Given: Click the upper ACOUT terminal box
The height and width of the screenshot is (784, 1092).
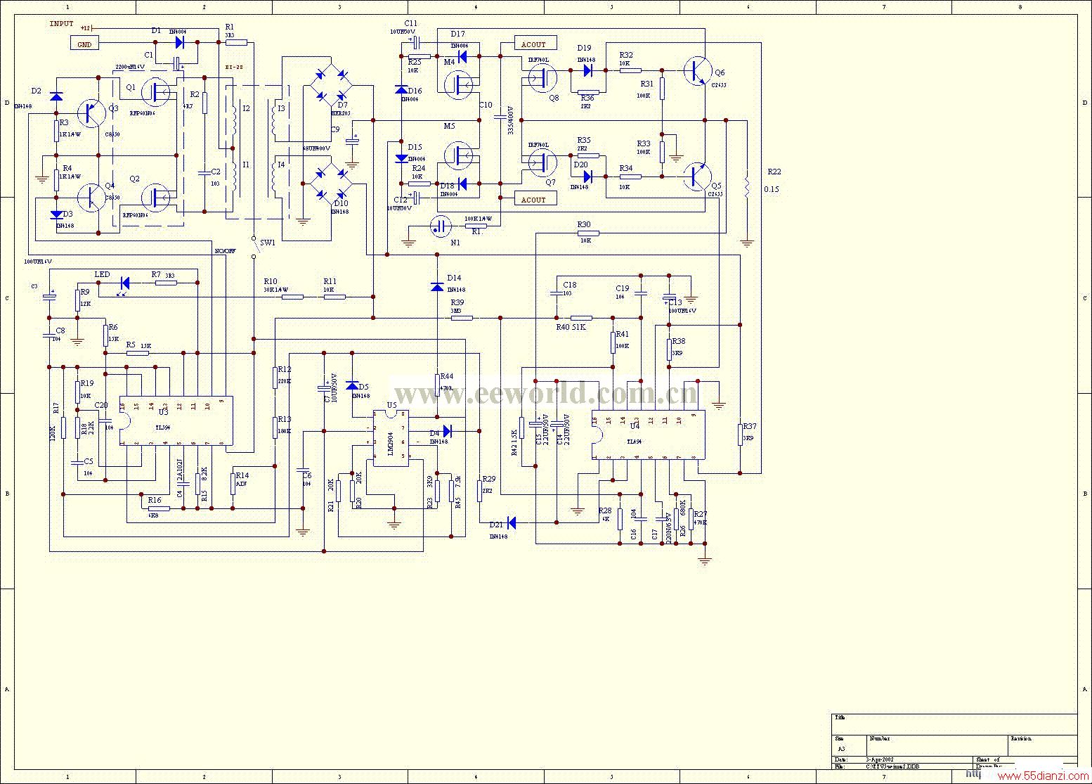Looking at the screenshot, I should click(535, 44).
